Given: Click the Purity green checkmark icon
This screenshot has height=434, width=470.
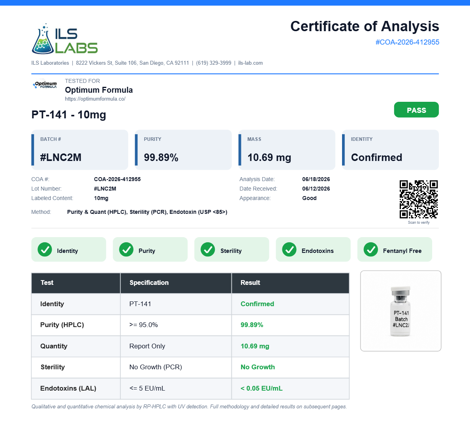Looking at the screenshot, I should point(126,249).
